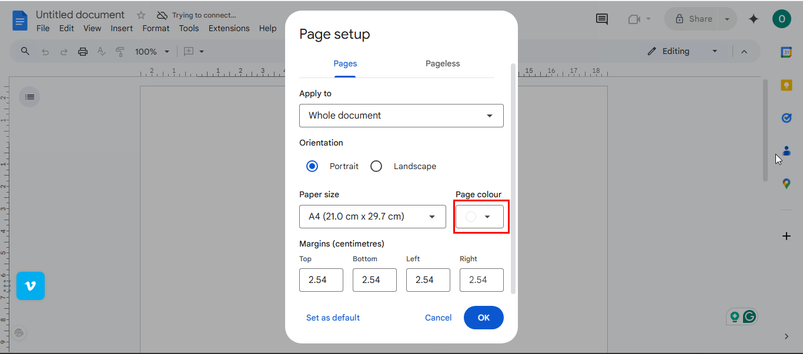Click the Set as default link
803x354 pixels.
coord(333,317)
